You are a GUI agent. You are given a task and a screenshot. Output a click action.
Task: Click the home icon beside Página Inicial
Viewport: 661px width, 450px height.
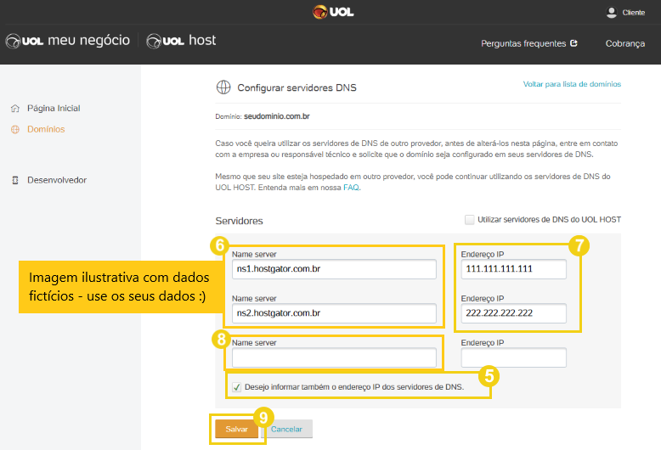[15, 109]
